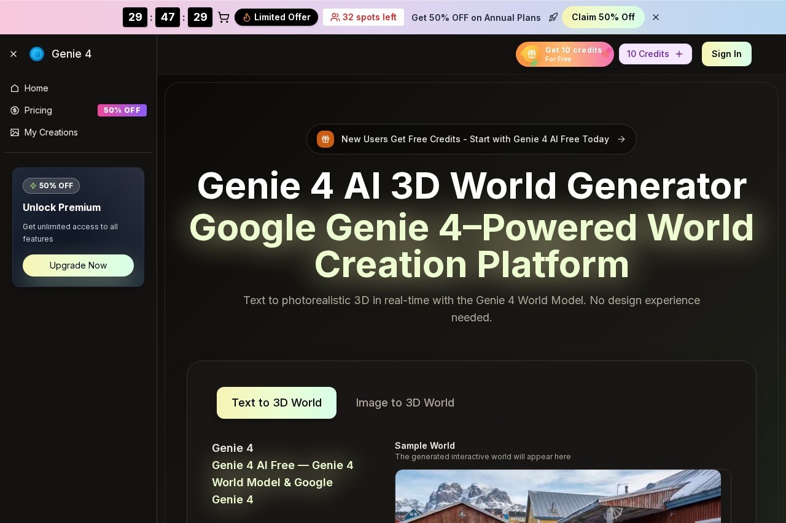Click 'The generated interactive world will appear here'

pyautogui.click(x=483, y=457)
